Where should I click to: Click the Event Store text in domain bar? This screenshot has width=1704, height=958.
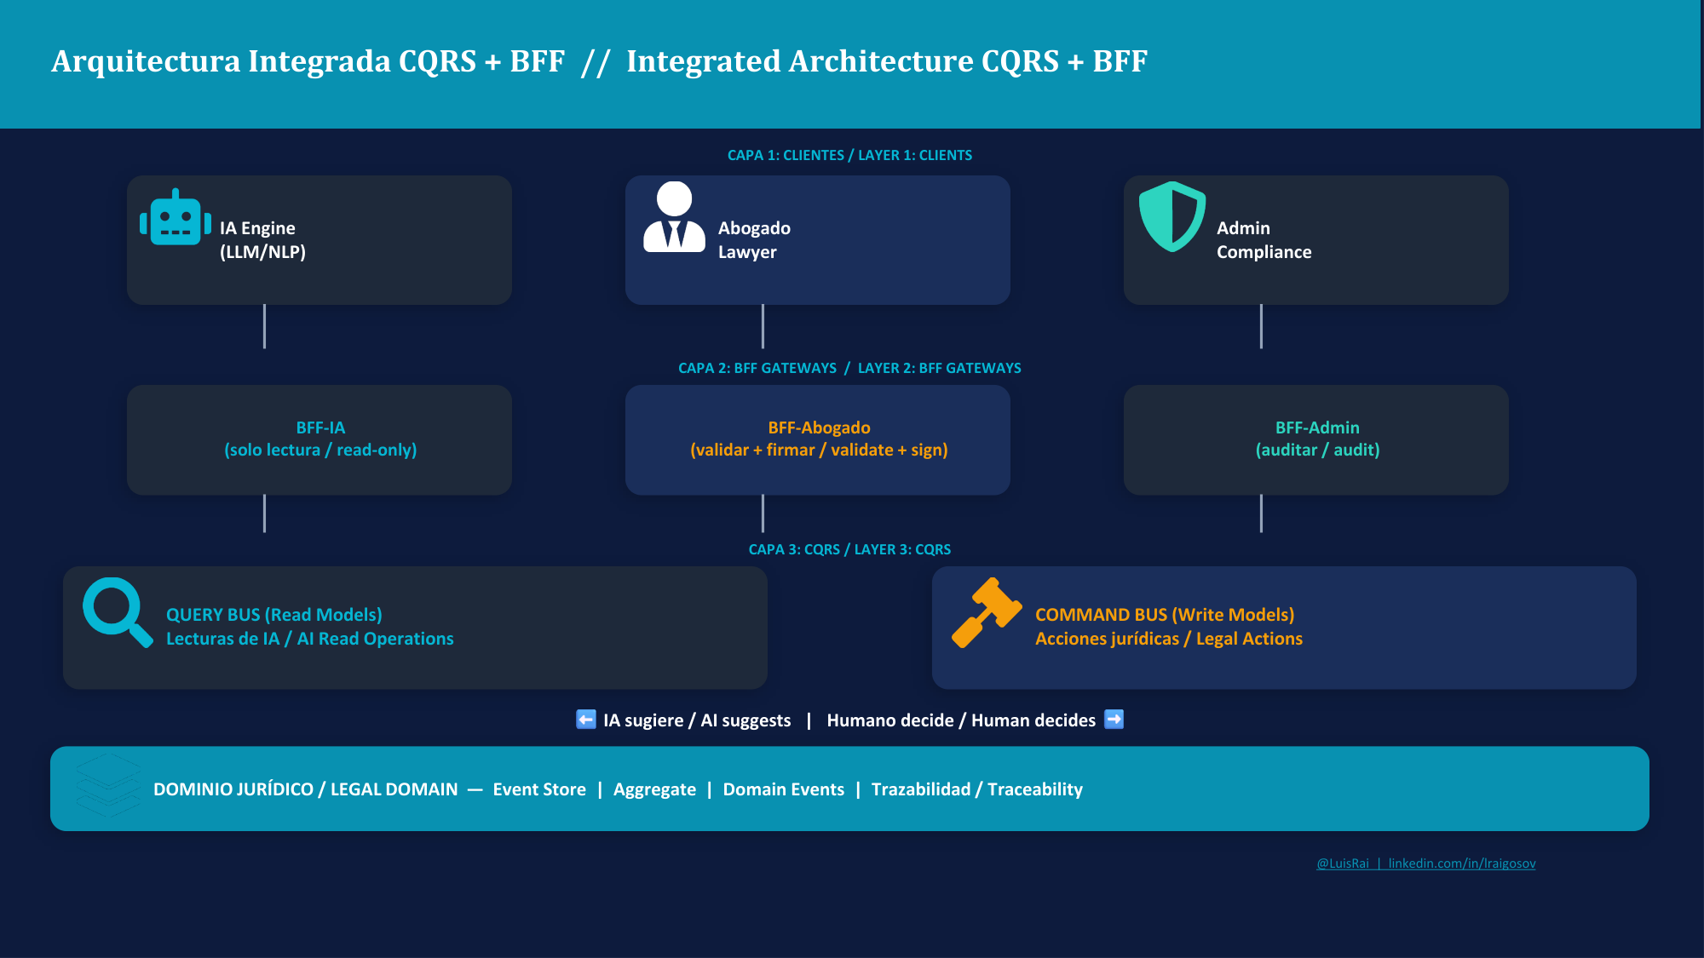pyautogui.click(x=539, y=789)
